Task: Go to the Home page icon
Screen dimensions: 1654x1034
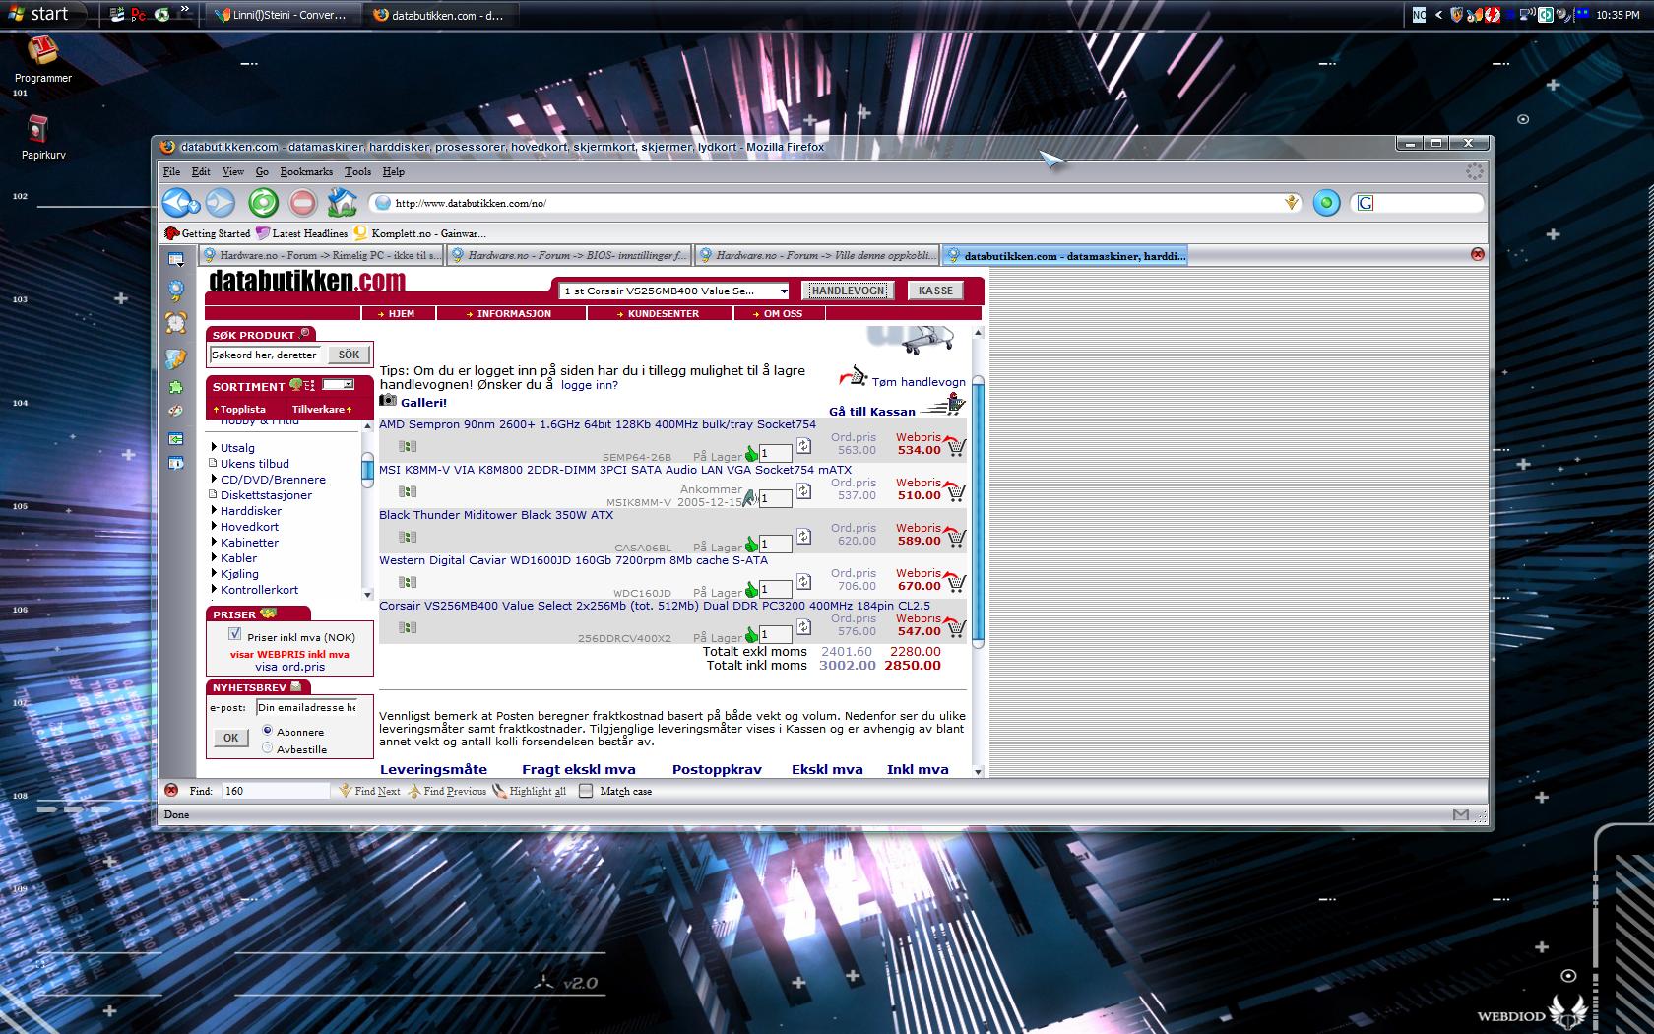Action: click(342, 203)
